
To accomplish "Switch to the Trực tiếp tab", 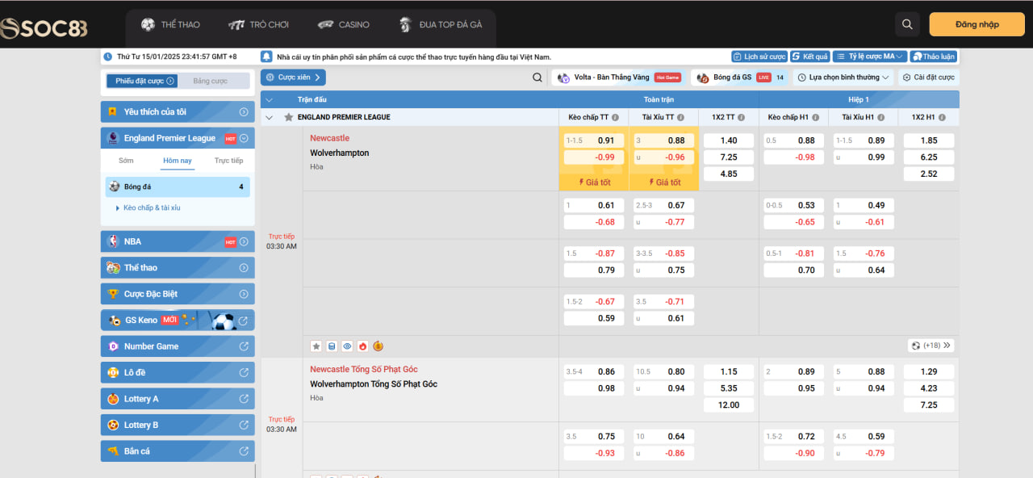I will [x=228, y=161].
